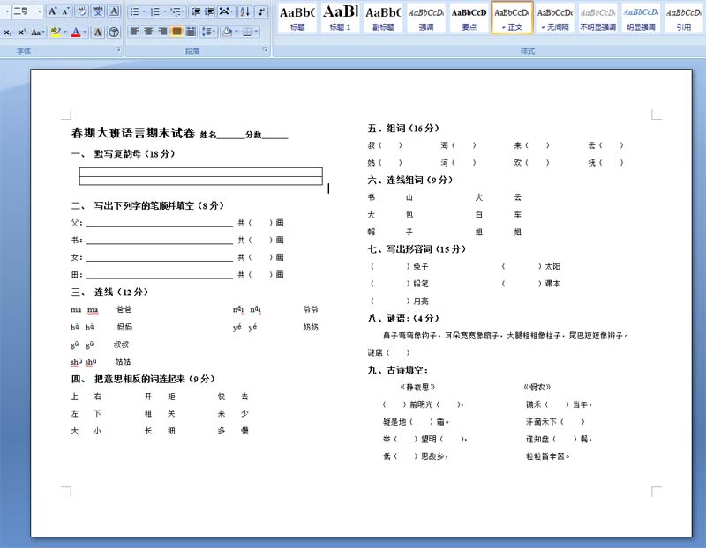Click the Asian Layout (中文版式) icon
This screenshot has height=548, width=706.
pyautogui.click(x=224, y=11)
